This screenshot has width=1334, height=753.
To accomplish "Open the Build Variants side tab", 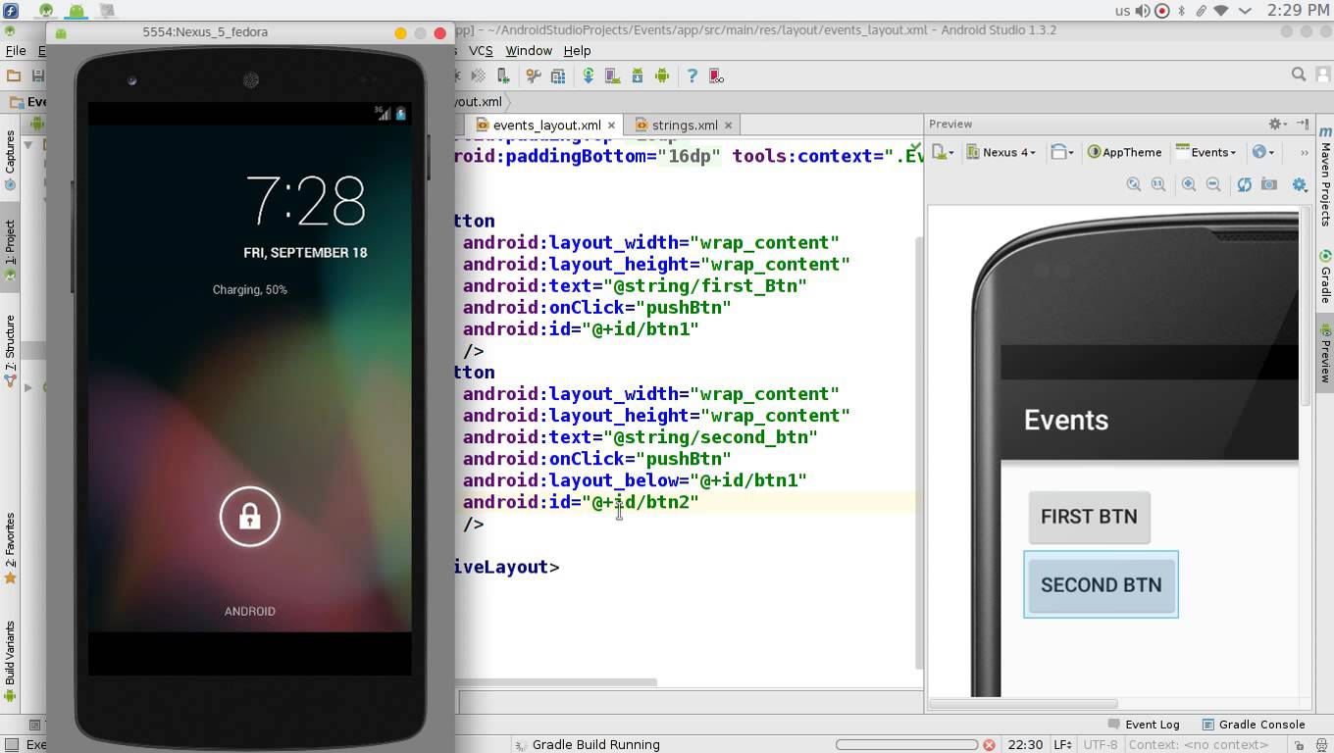I will (x=10, y=660).
